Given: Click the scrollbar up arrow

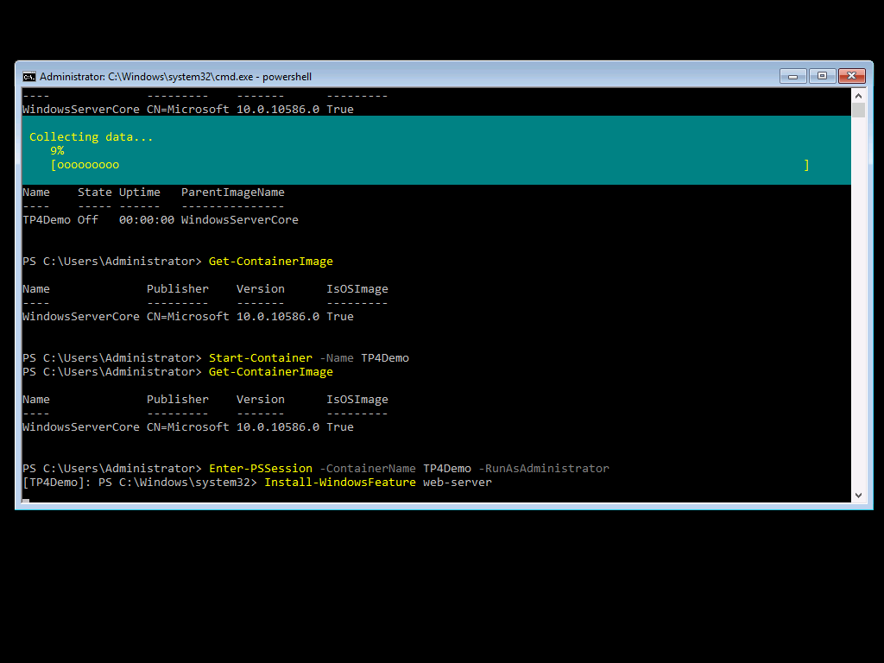Looking at the screenshot, I should [x=858, y=96].
